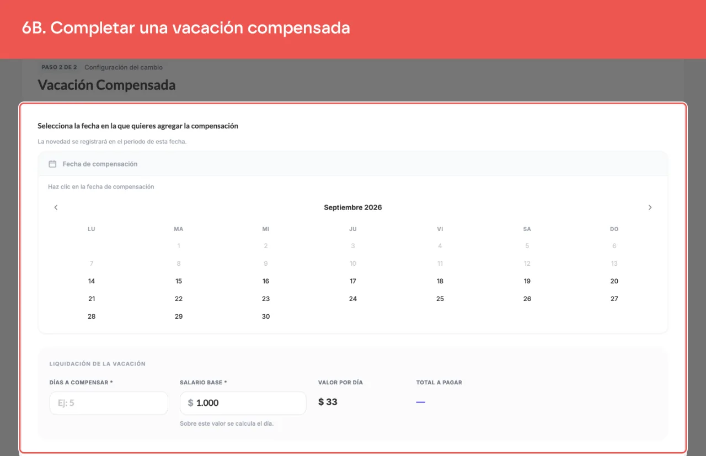Click the Configuración del cambio text
Viewport: 706px width, 456px height.
[x=124, y=67]
